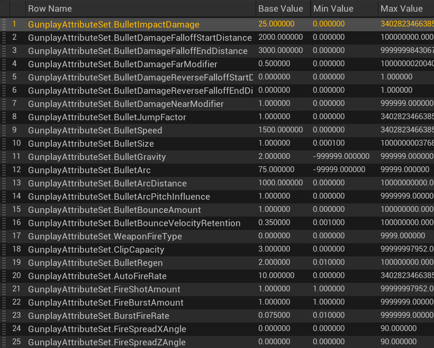434x348 pixels.
Task: Select the GunplayAttributeSet.BulletJumpFactor row name
Action: click(107, 117)
